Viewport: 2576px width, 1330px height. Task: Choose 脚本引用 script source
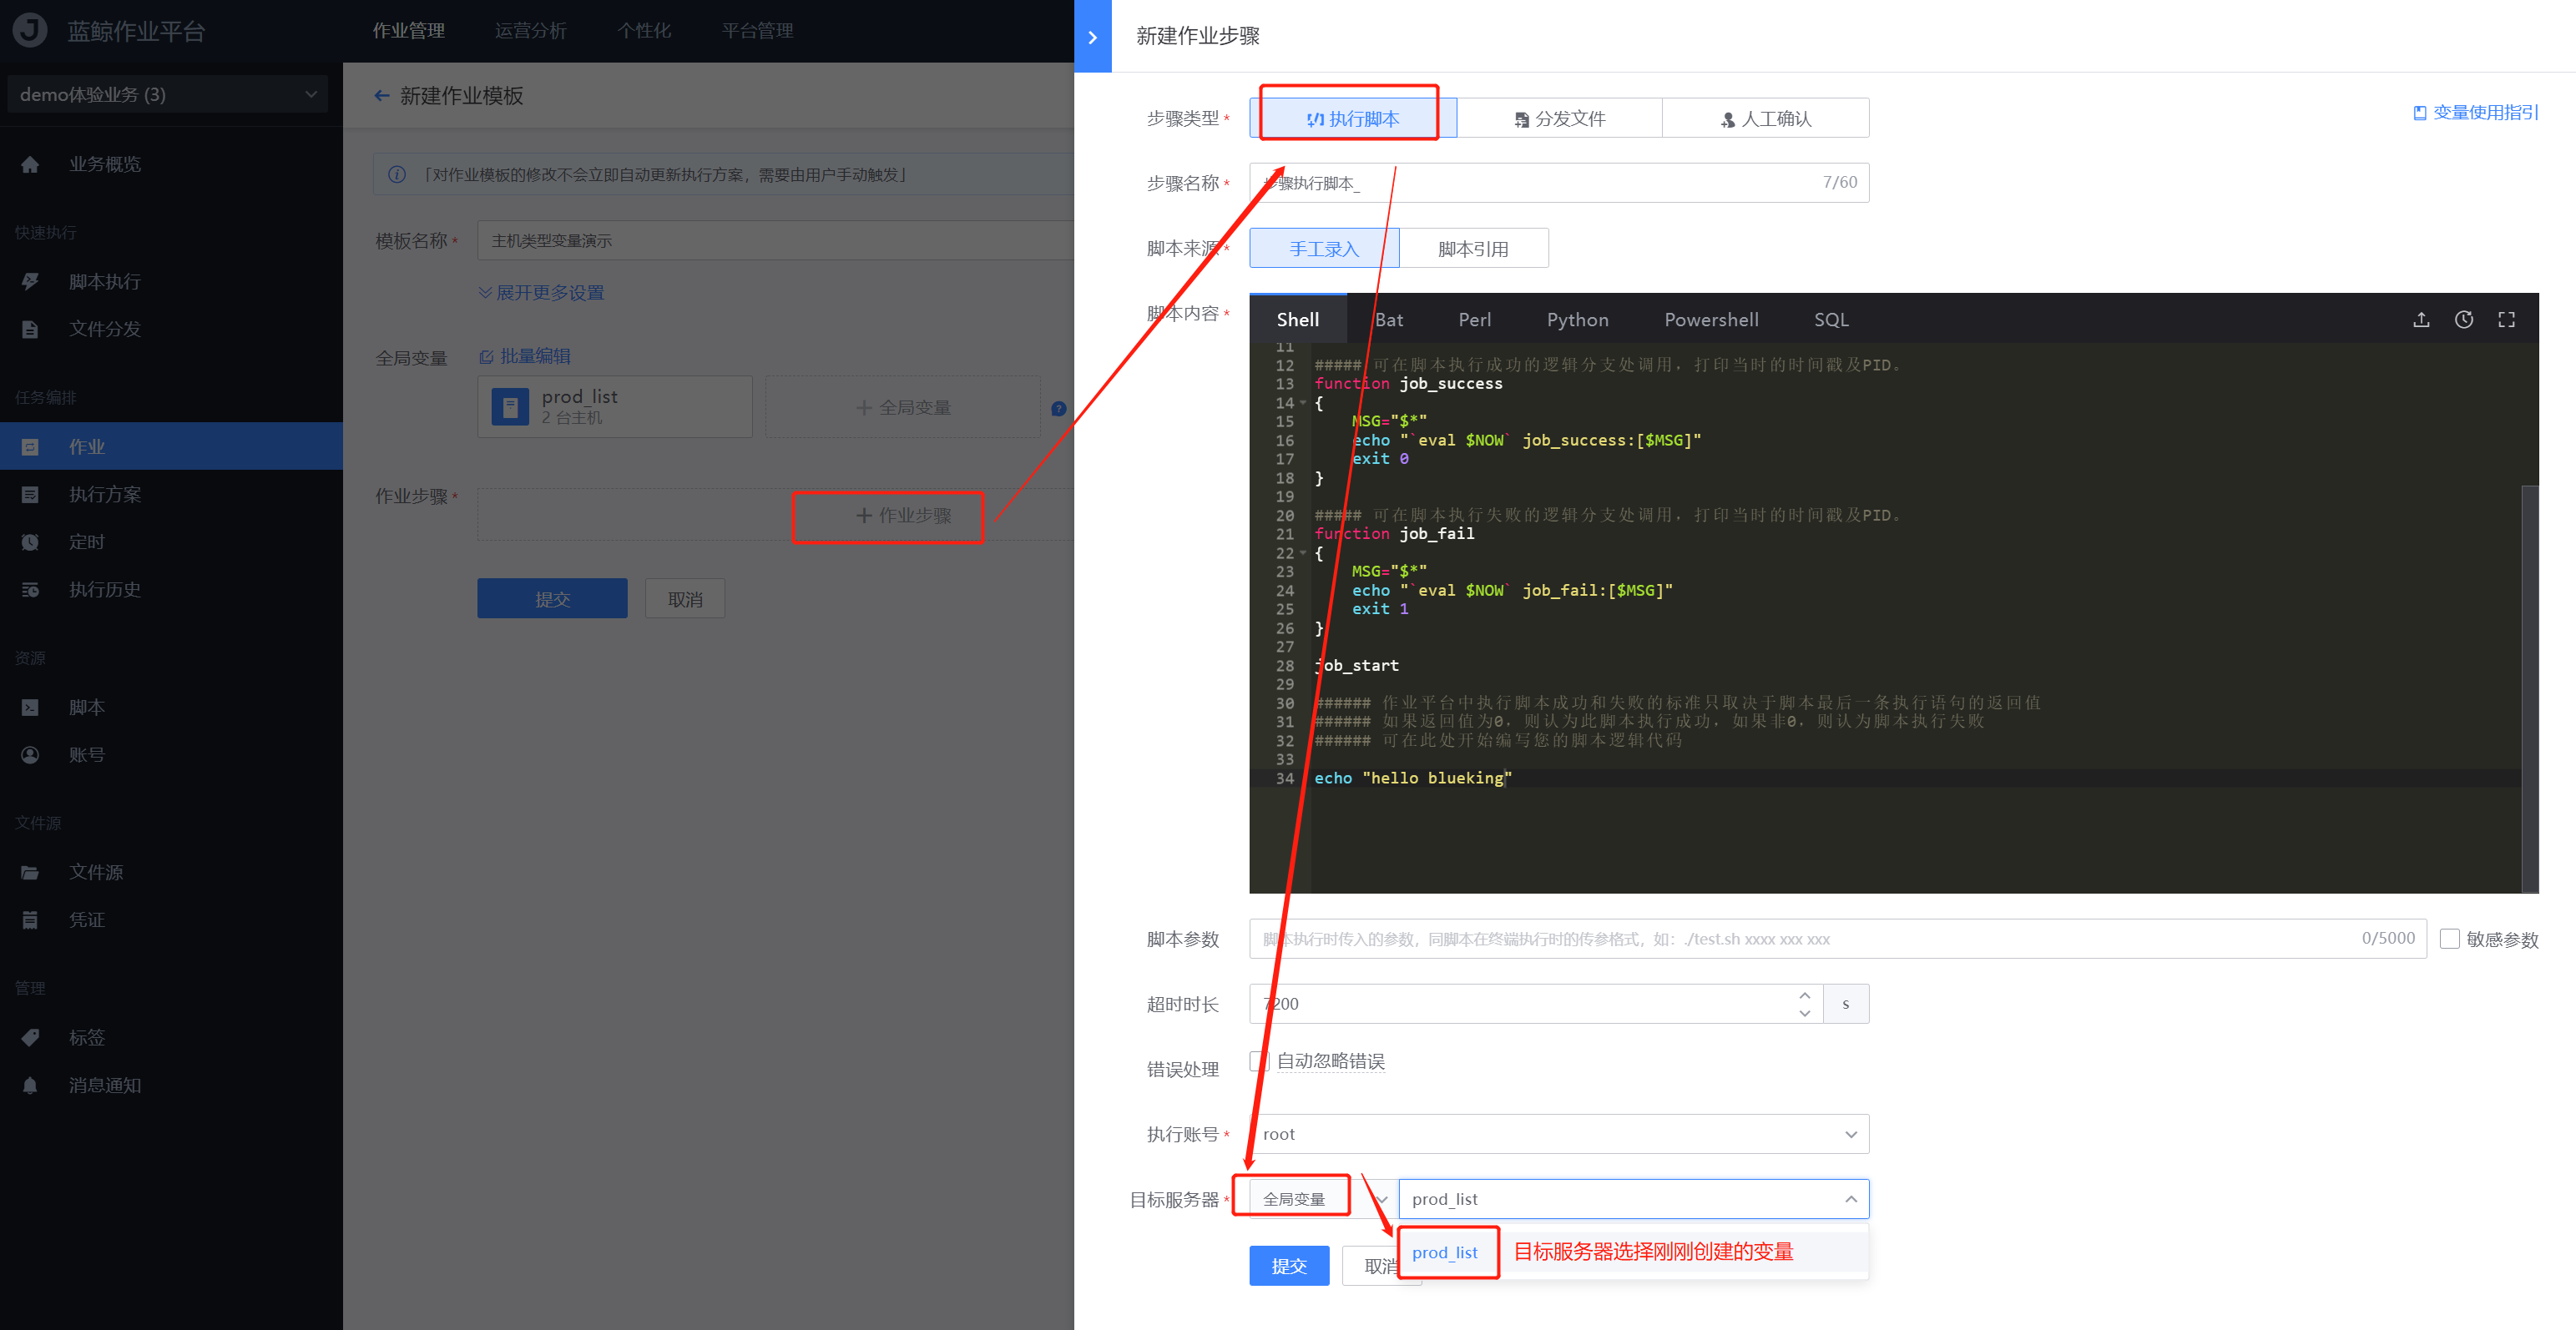[1474, 249]
